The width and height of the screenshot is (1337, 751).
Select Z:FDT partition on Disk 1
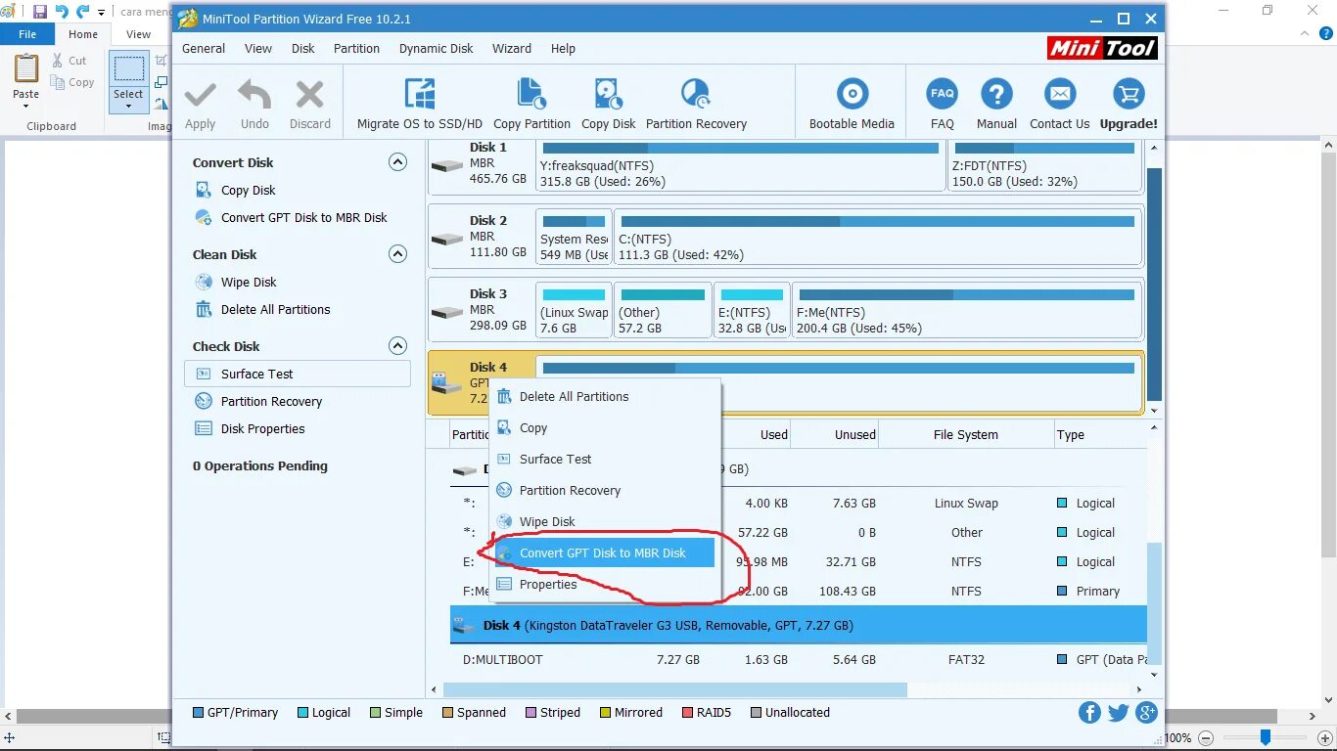(1044, 165)
